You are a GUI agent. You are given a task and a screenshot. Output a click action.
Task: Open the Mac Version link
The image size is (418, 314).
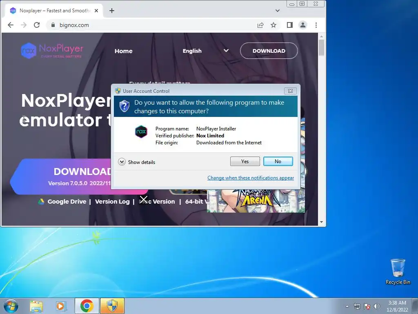157,202
